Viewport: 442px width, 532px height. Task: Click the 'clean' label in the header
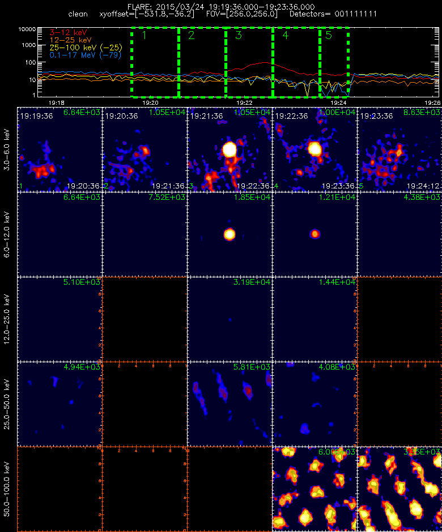(78, 14)
